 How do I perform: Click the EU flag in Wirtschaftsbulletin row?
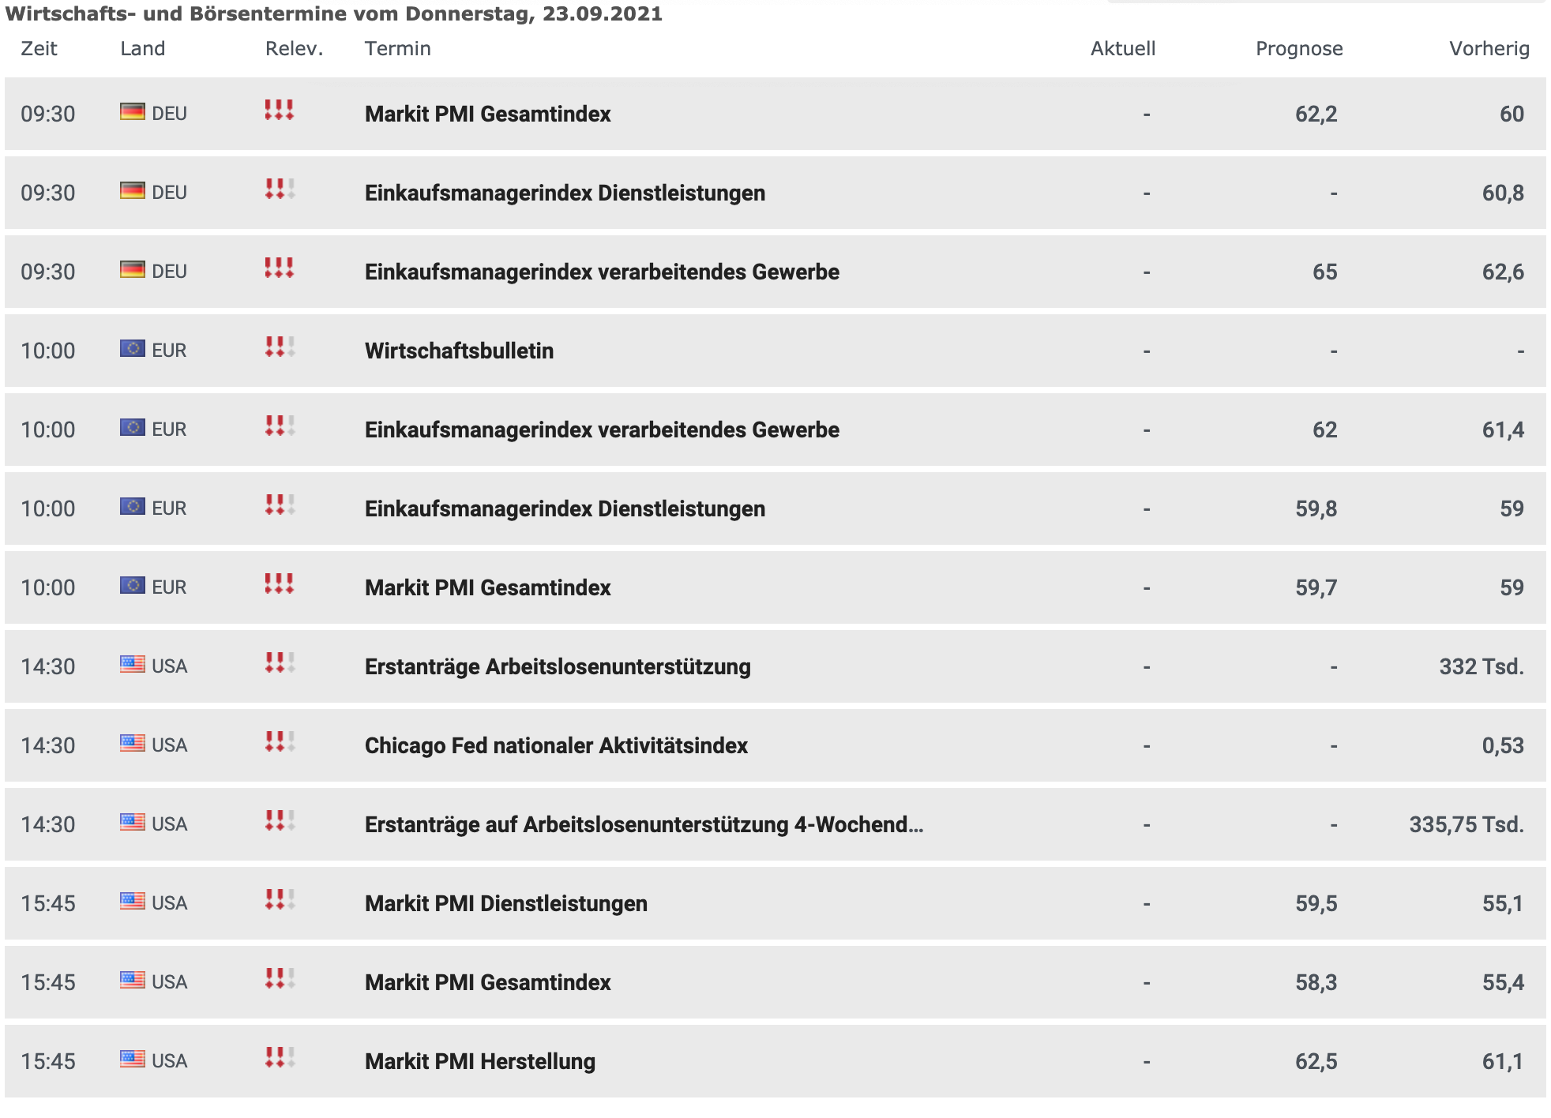pyautogui.click(x=133, y=349)
